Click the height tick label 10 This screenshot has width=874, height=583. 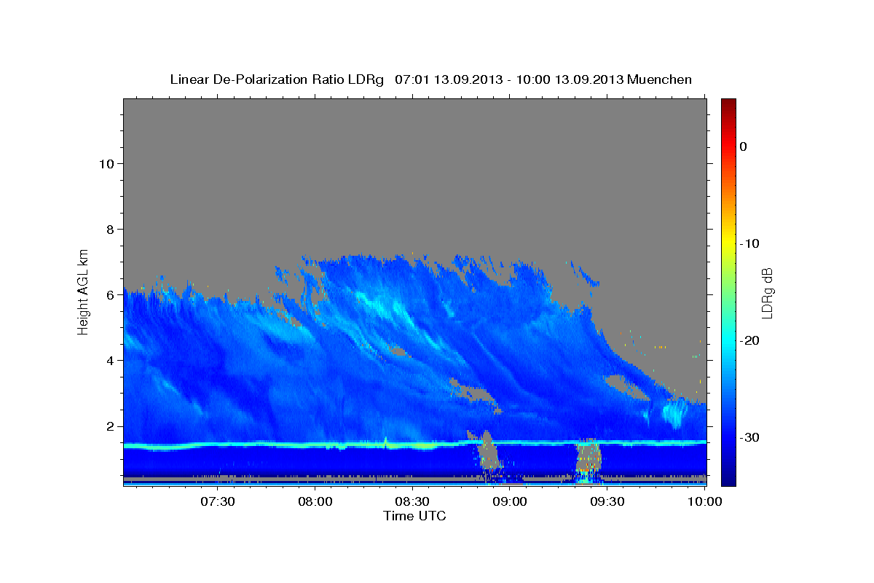click(106, 163)
